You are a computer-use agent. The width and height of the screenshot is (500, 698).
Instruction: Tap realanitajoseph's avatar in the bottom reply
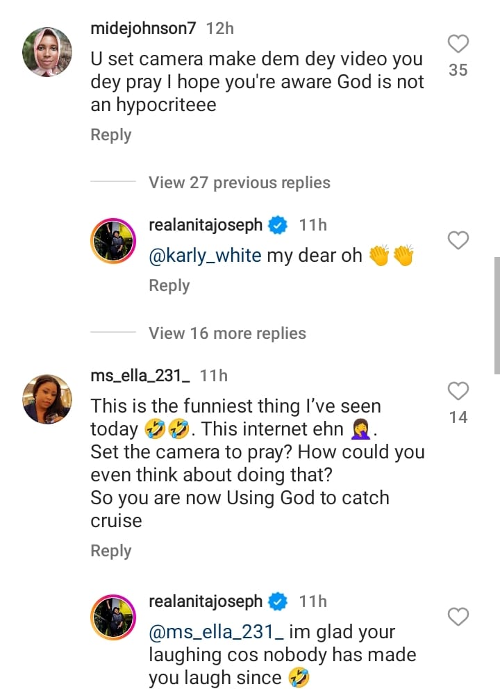coord(113,617)
